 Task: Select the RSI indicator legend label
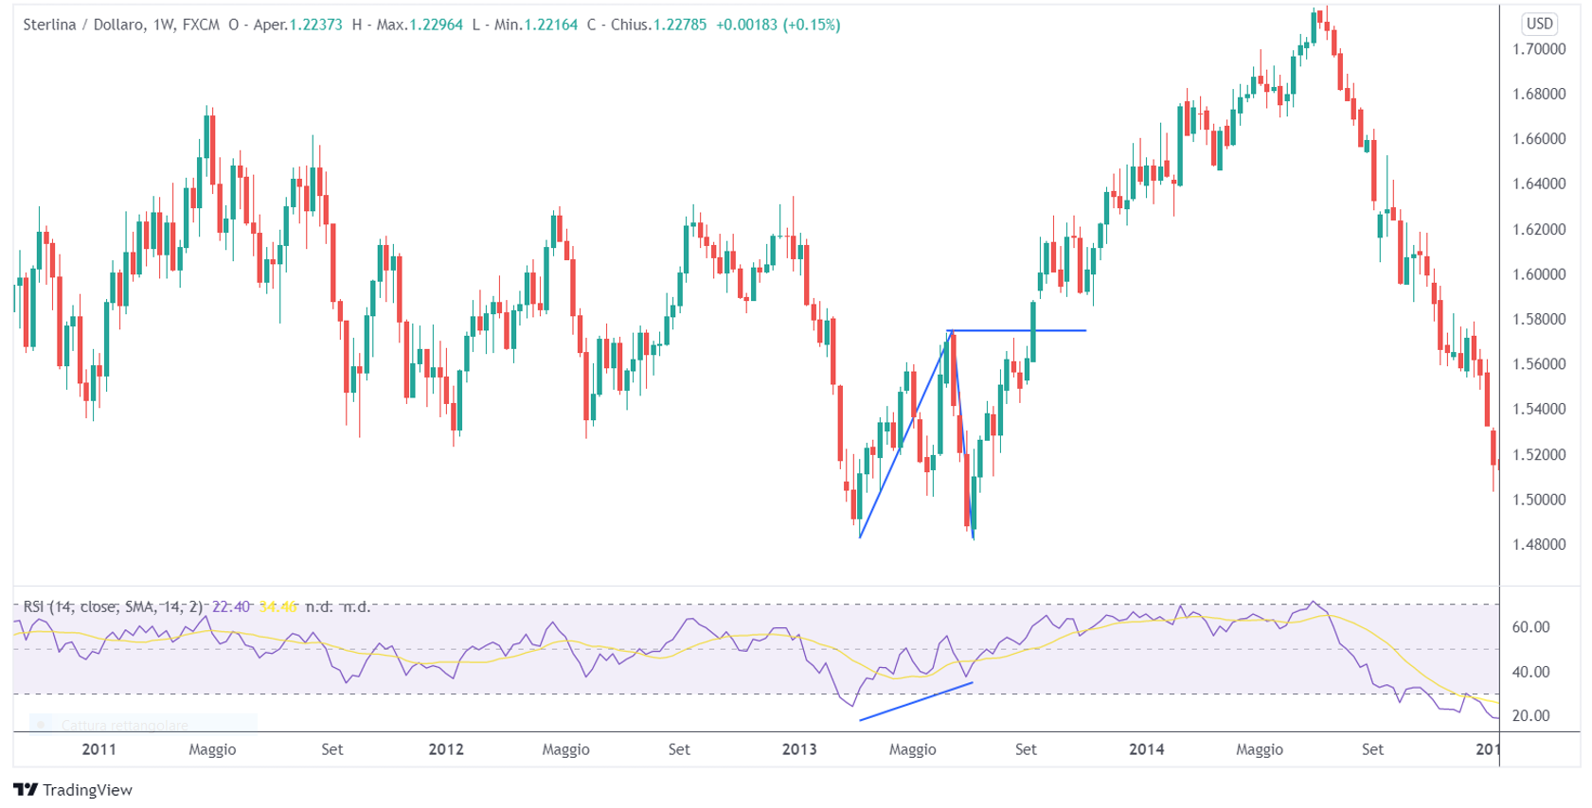click(113, 606)
